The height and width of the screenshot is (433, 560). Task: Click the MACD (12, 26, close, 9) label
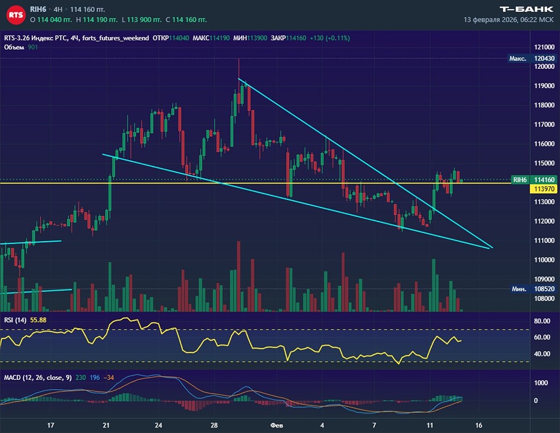click(x=38, y=378)
